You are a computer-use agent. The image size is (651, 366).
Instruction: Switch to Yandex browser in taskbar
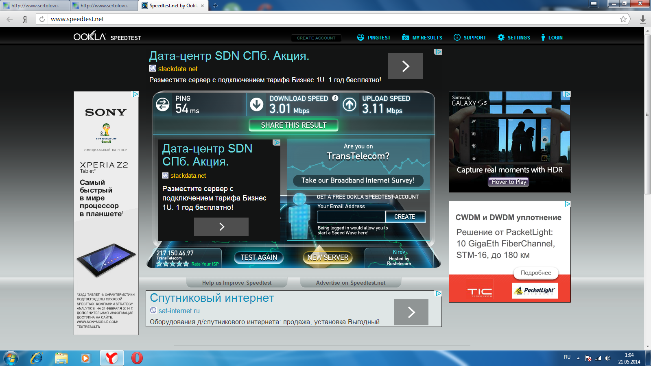(x=111, y=358)
